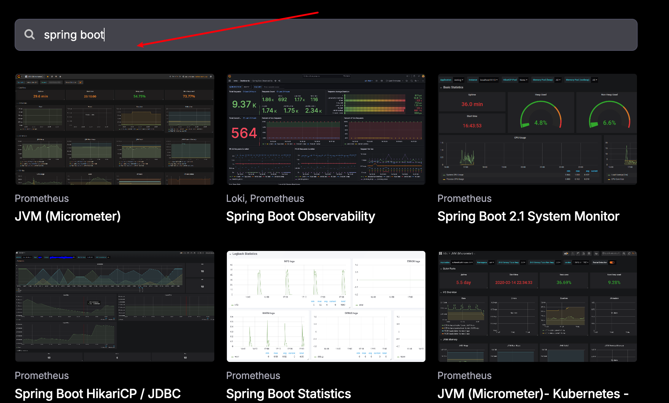Screen dimensions: 669x403
Task: Go to 'Spring Boot 2.1 System Monitor' title
Action: (528, 216)
